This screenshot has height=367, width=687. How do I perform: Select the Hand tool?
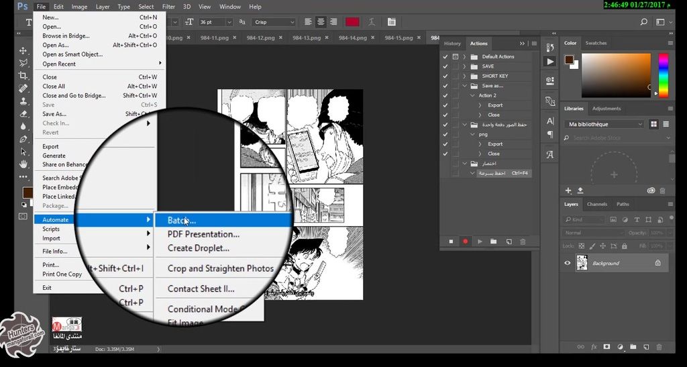point(23,164)
